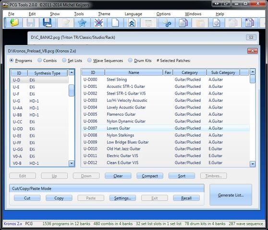Select the Lovers Guitar program row

pos(165,128)
